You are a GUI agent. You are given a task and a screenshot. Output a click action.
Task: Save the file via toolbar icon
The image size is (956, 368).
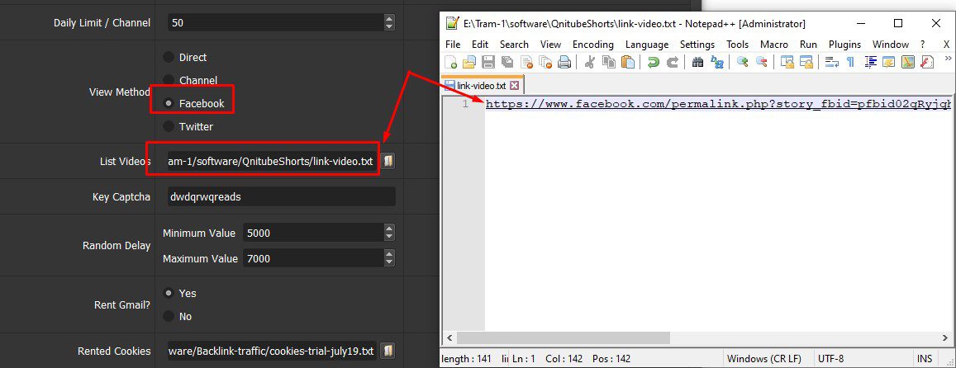click(x=488, y=62)
